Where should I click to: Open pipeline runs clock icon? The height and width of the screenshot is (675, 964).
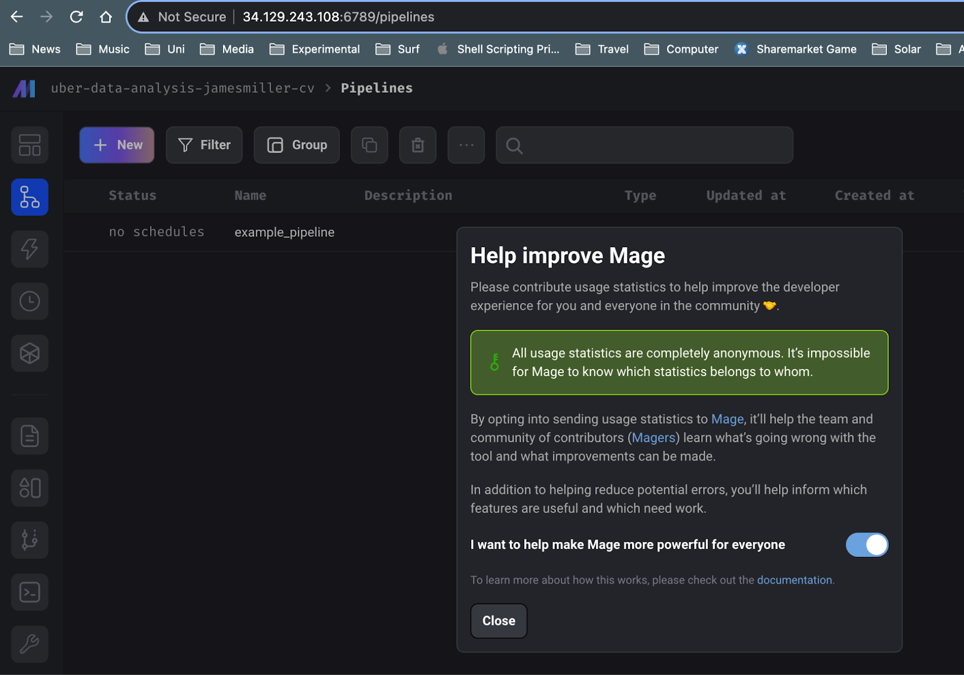tap(30, 301)
